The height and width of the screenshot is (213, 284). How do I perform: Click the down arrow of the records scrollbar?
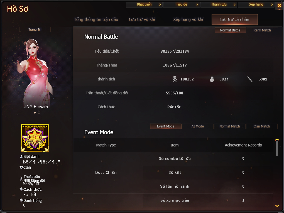277,206
